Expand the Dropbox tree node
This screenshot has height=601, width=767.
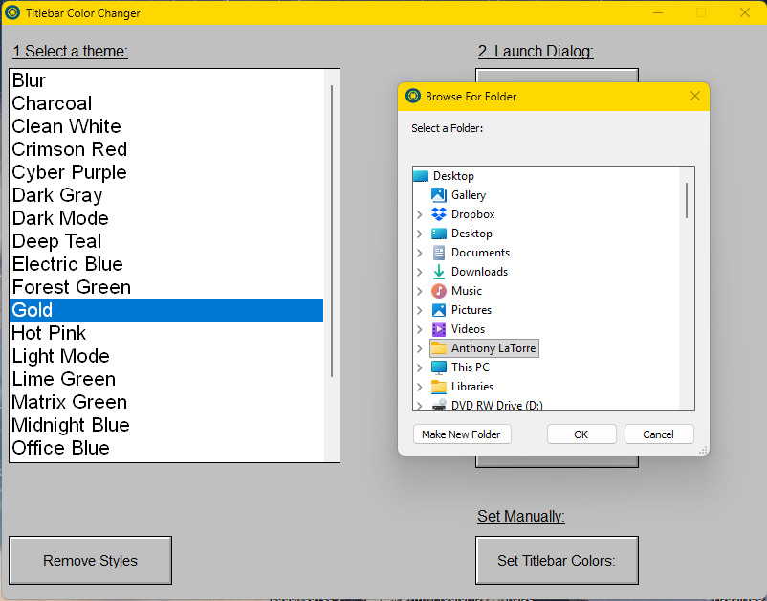(419, 214)
